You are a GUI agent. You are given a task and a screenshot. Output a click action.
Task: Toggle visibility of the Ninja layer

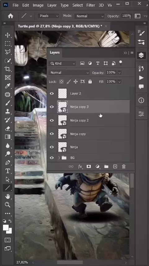click(x=52, y=147)
